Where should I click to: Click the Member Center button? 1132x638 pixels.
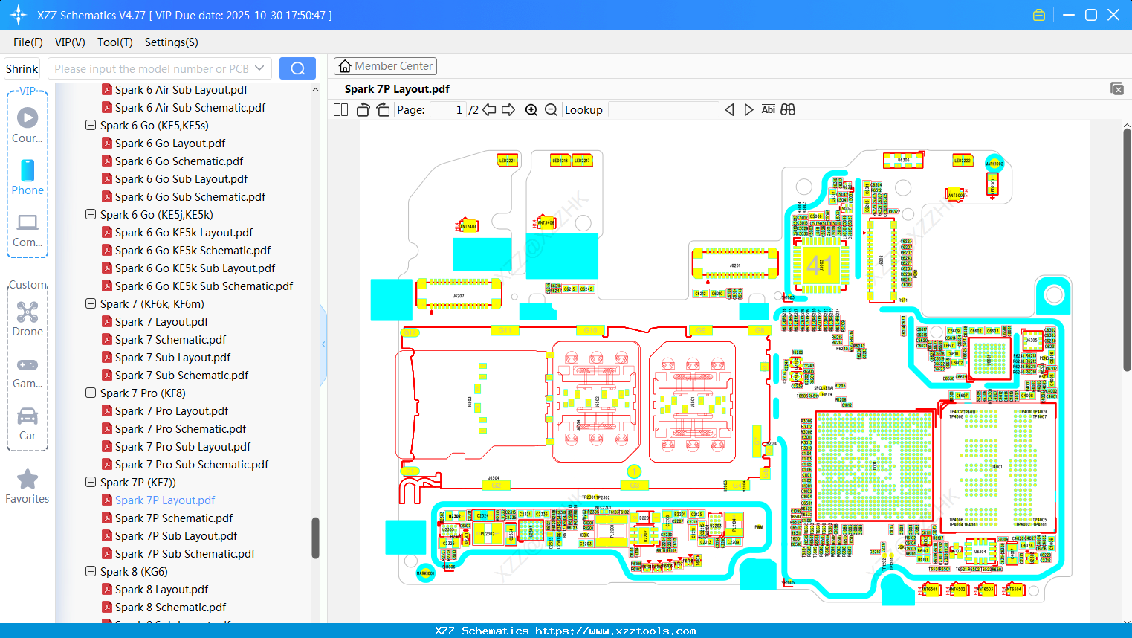click(x=385, y=65)
